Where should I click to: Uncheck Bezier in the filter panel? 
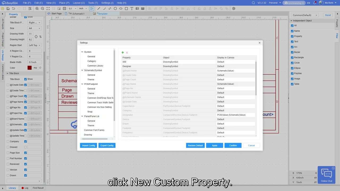tap(292, 52)
